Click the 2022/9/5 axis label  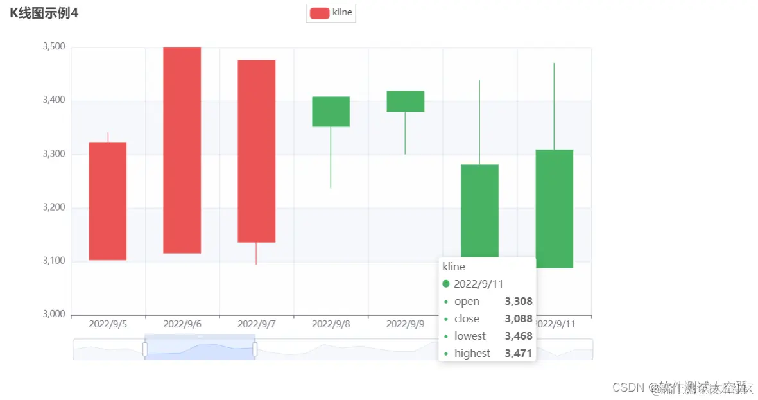[108, 324]
